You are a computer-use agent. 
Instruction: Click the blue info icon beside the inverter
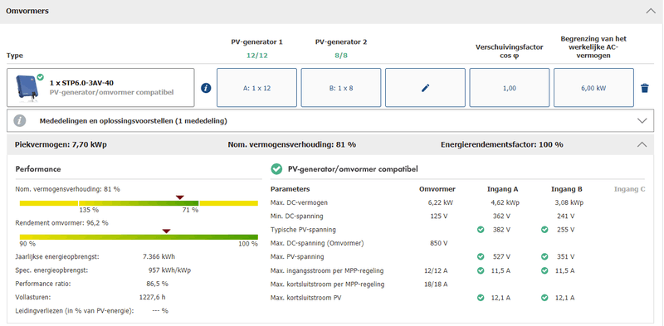pos(206,88)
